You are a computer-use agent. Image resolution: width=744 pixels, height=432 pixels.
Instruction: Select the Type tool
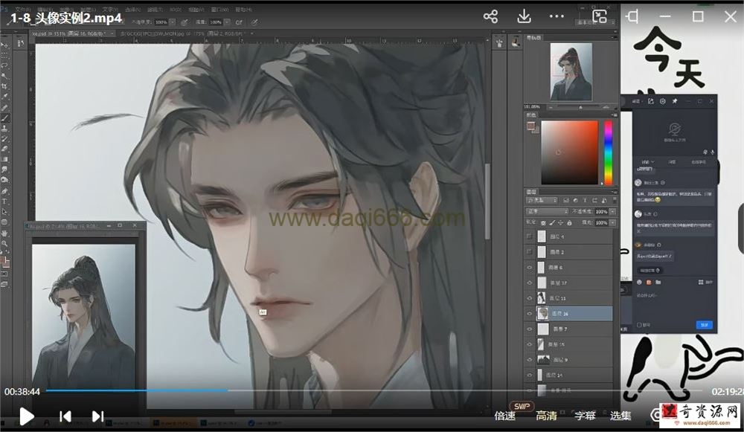[4, 202]
